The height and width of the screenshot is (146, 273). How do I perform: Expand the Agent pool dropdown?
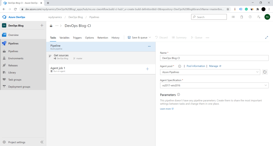pyautogui.click(x=257, y=72)
